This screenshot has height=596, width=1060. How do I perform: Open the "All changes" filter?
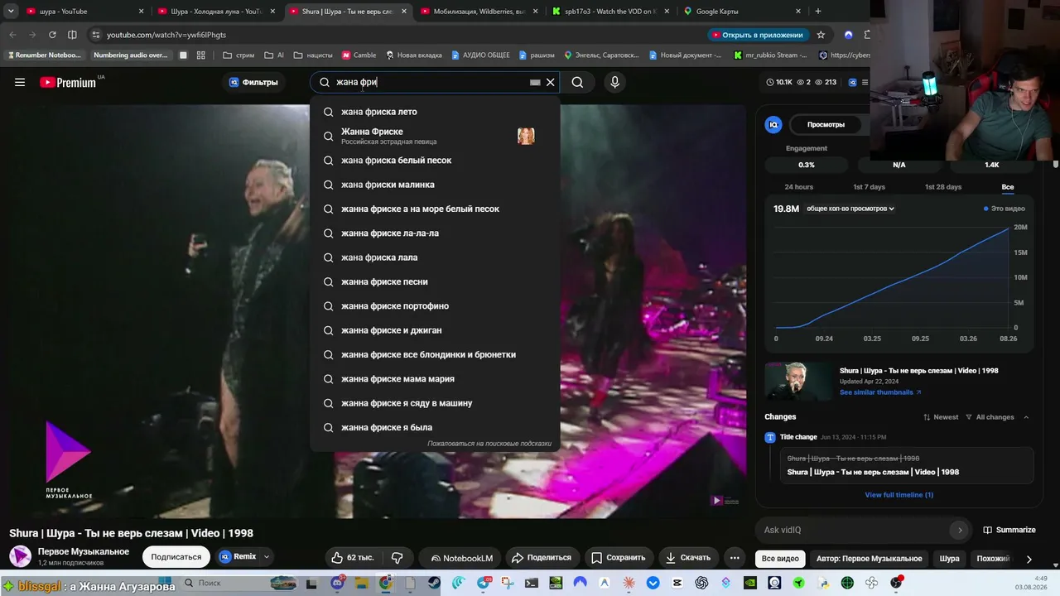coord(990,417)
